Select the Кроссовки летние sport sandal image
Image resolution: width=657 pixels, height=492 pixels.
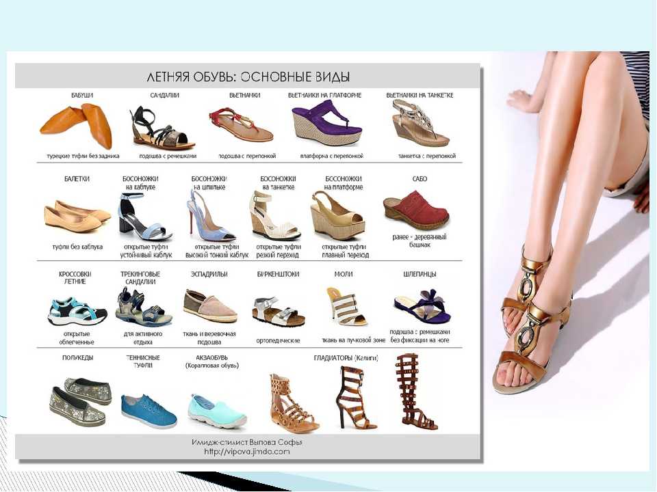click(x=77, y=312)
